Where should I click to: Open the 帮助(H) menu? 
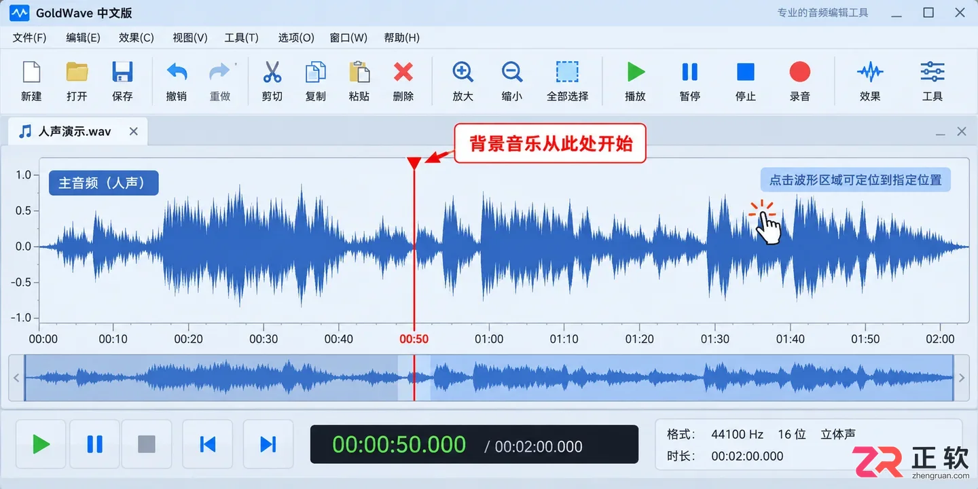pyautogui.click(x=402, y=38)
